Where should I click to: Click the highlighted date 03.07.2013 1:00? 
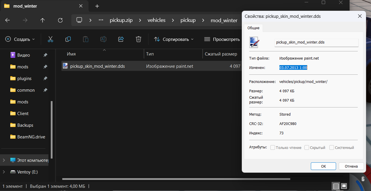coord(293,67)
